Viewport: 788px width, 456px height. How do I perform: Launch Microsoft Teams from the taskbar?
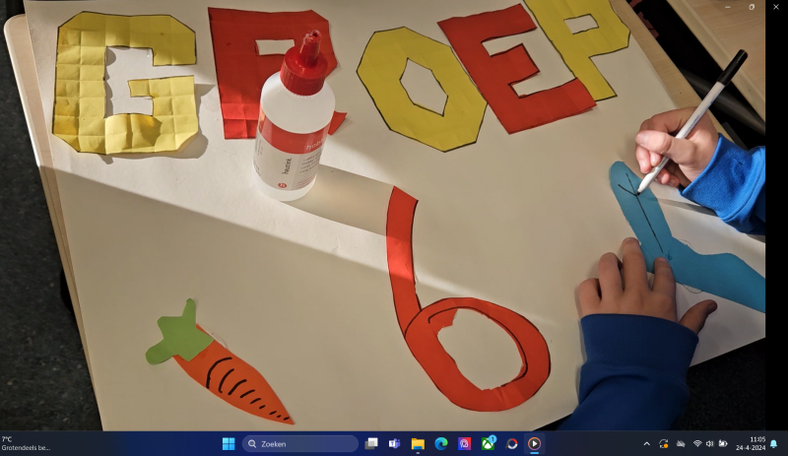coord(395,444)
